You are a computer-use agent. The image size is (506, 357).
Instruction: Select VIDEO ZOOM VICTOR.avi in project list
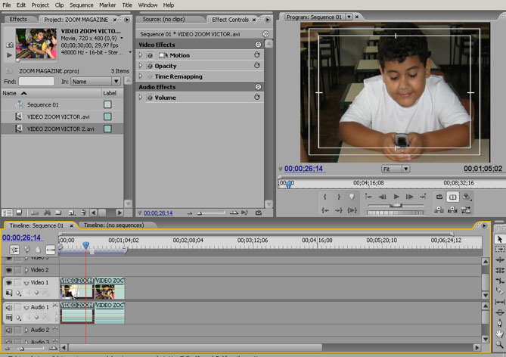point(60,116)
